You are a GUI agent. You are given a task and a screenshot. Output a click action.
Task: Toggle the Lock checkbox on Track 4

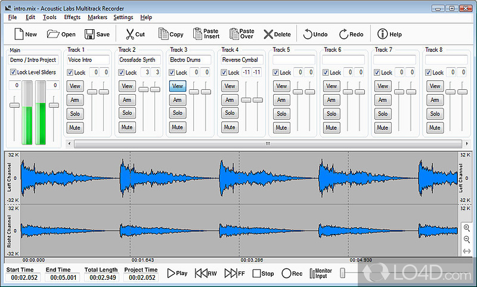tap(224, 73)
